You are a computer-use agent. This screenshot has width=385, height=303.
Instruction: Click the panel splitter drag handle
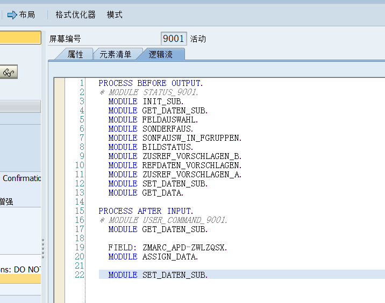[x=43, y=248]
